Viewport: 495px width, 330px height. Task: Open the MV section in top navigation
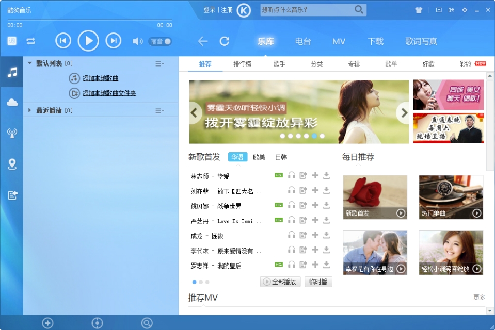tap(338, 41)
